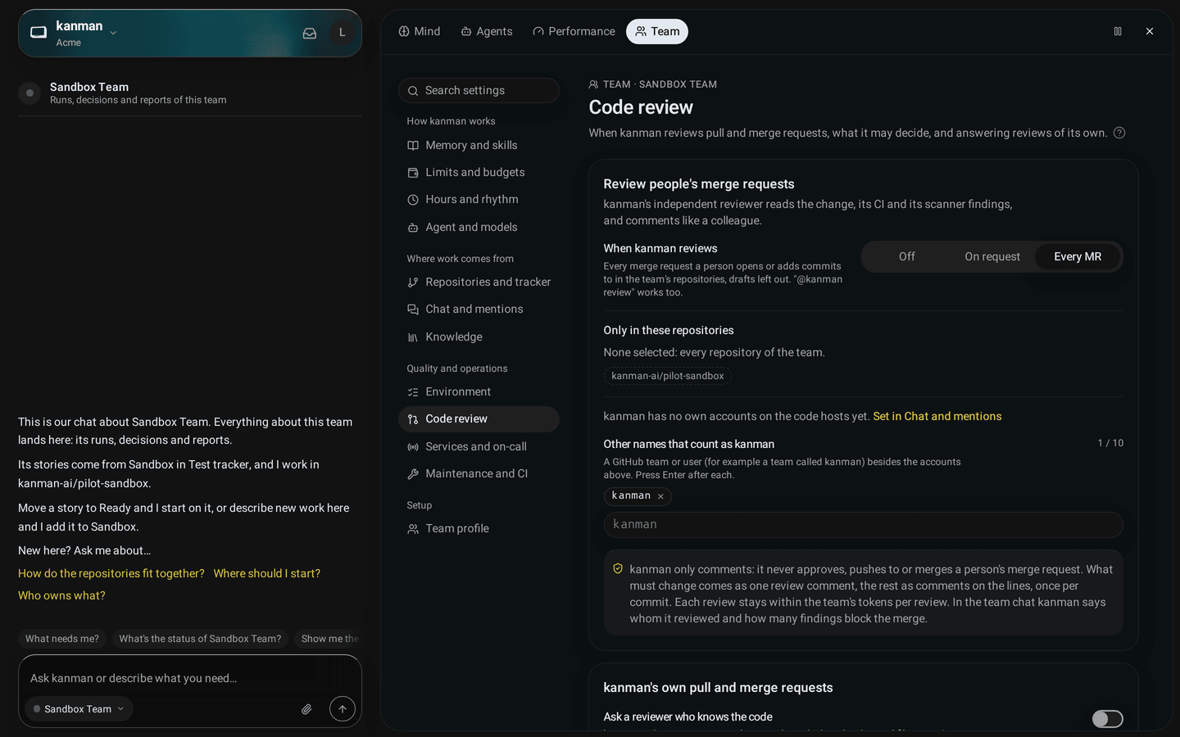Click the kanman workspace logo icon
Image resolution: width=1180 pixels, height=737 pixels.
[39, 33]
